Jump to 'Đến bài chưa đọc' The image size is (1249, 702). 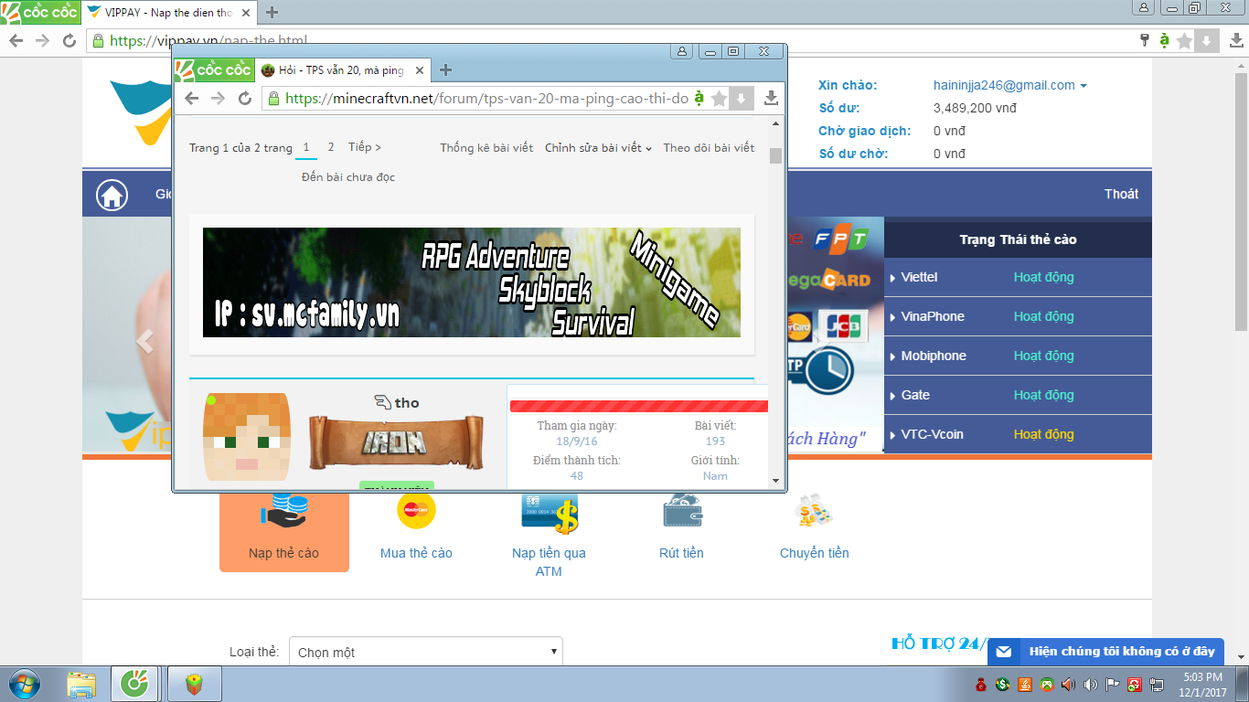pyautogui.click(x=348, y=176)
